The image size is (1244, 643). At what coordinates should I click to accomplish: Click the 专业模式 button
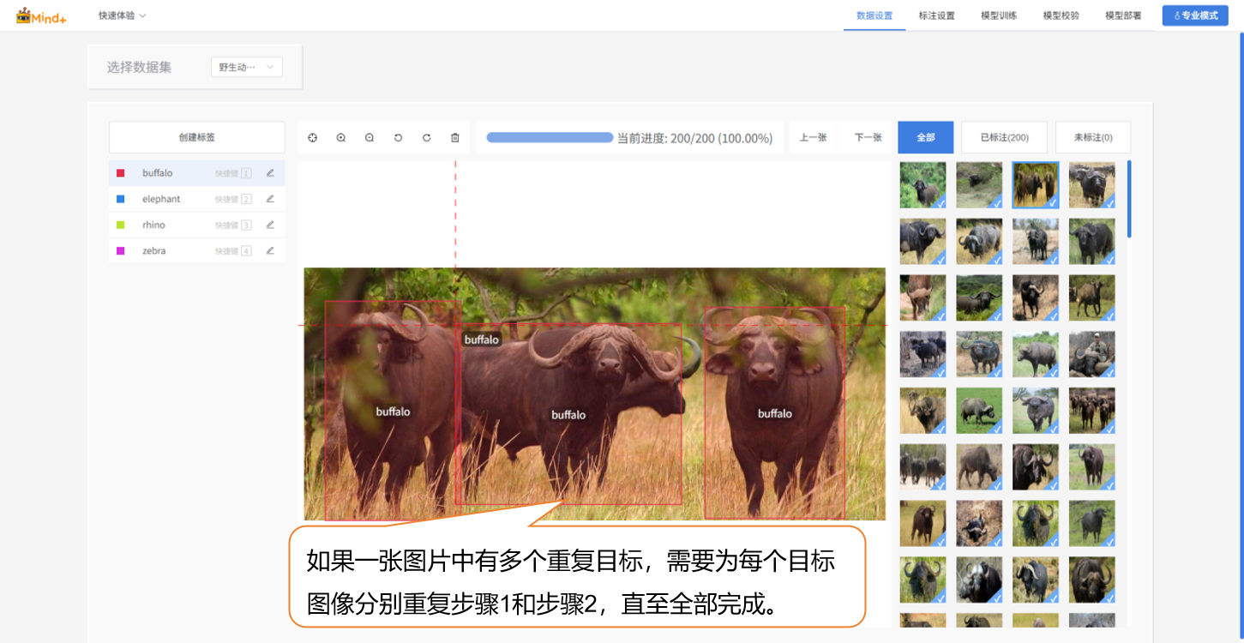(1194, 15)
